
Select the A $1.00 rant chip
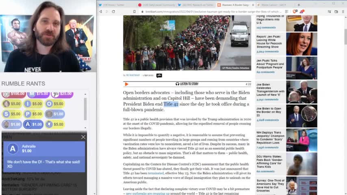click(x=33, y=124)
